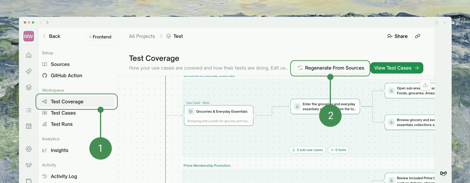Click the MW workspace avatar

(28, 36)
